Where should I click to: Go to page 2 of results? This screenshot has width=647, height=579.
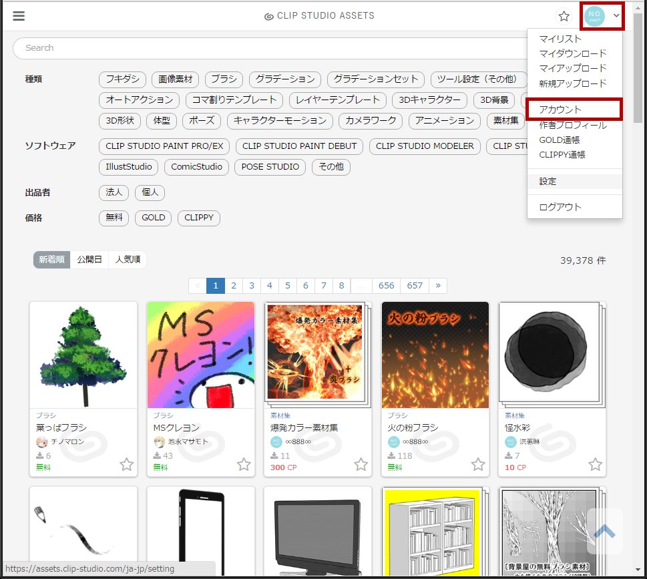[233, 285]
